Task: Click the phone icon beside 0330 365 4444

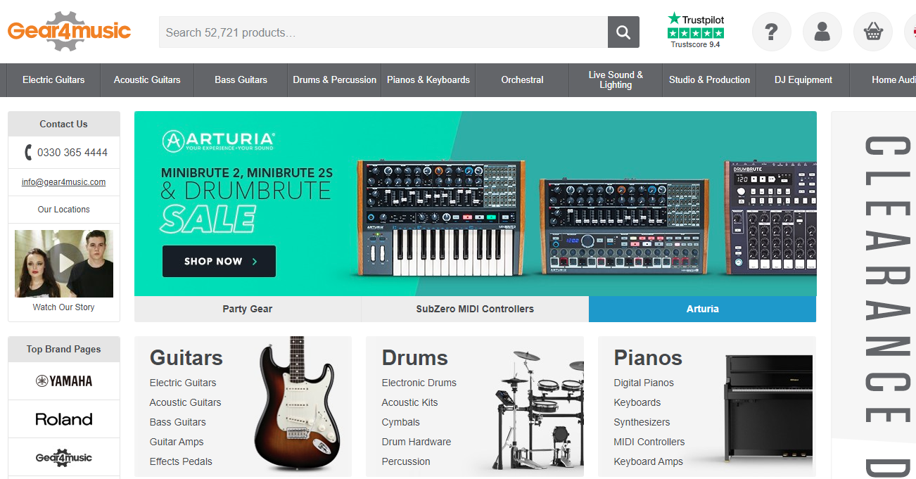Action: [28, 153]
